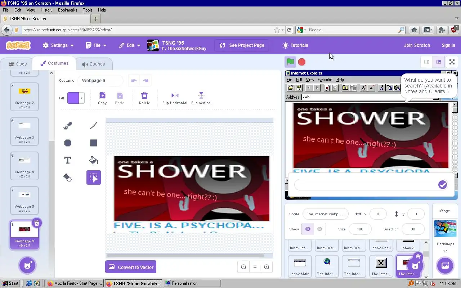Select the Fill bucket tool
The image size is (461, 288).
(94, 160)
